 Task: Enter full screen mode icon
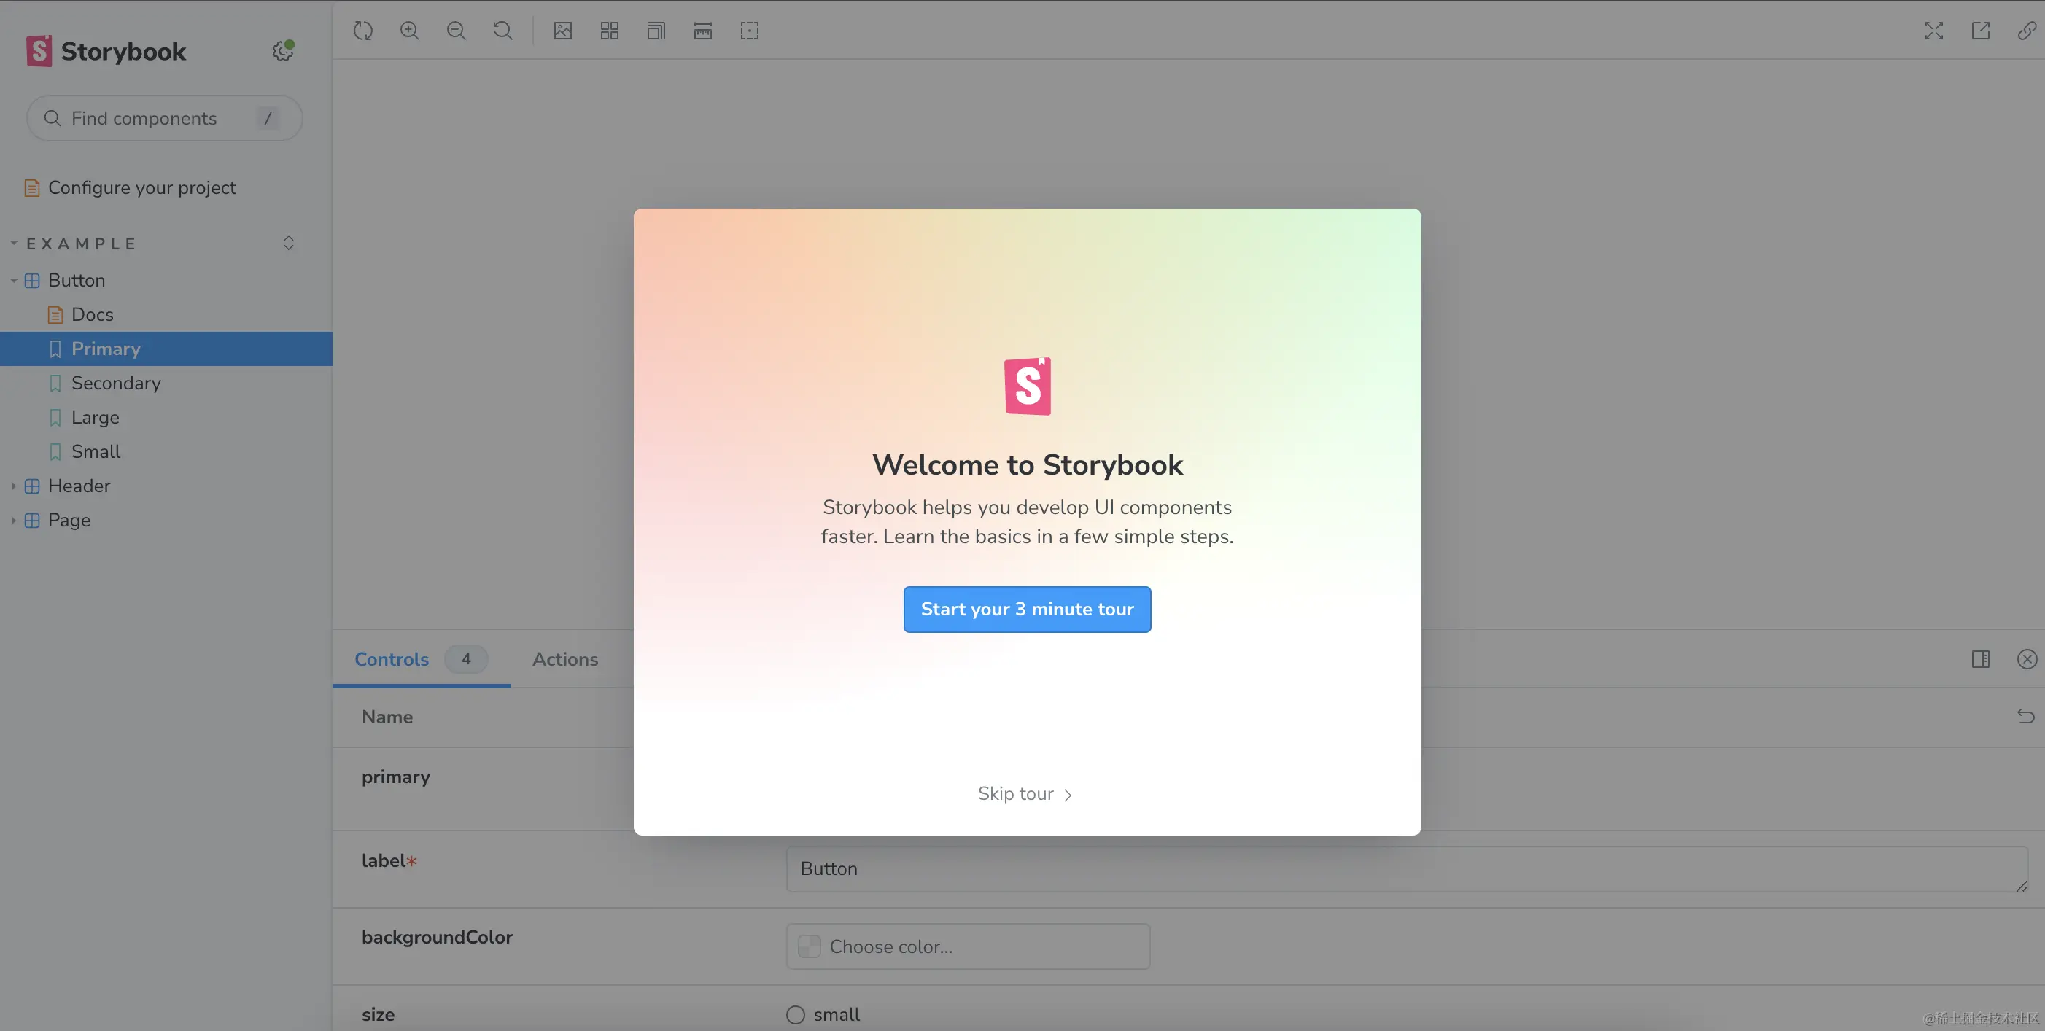[1934, 31]
